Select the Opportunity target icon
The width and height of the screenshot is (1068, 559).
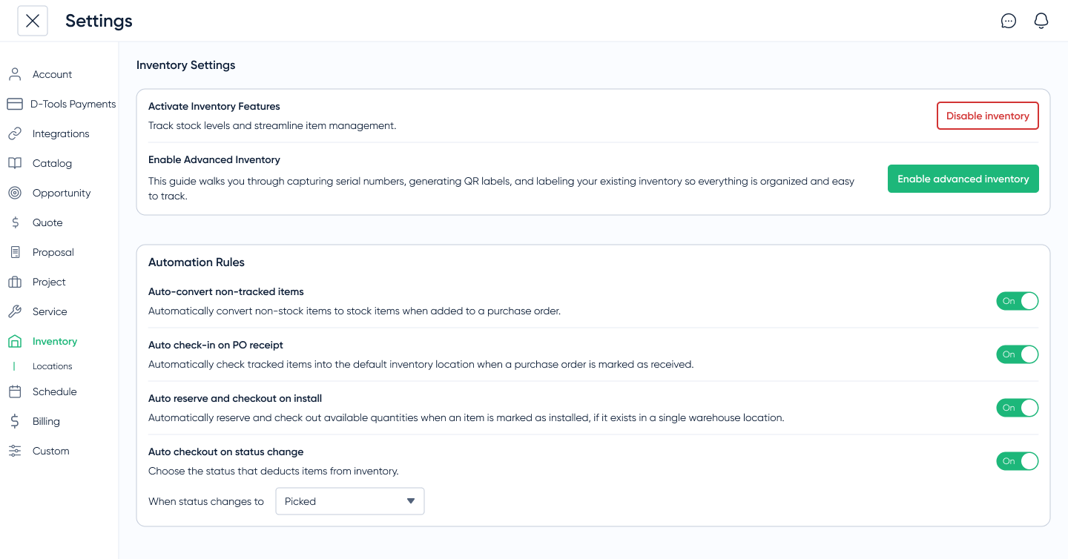[x=14, y=193]
